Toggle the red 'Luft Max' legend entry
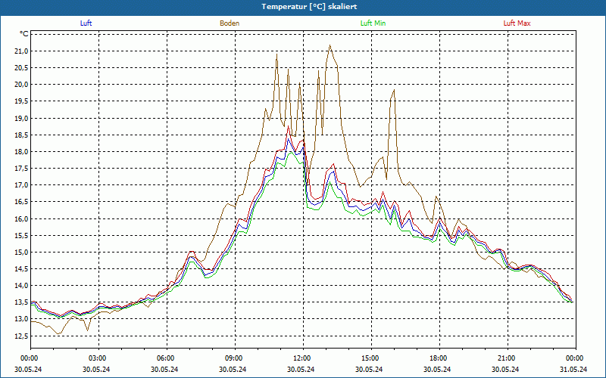Screen dimensions: 606x378 [517, 23]
